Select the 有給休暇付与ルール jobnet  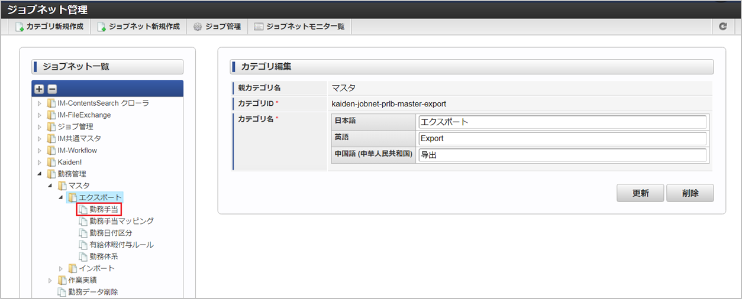tap(121, 245)
